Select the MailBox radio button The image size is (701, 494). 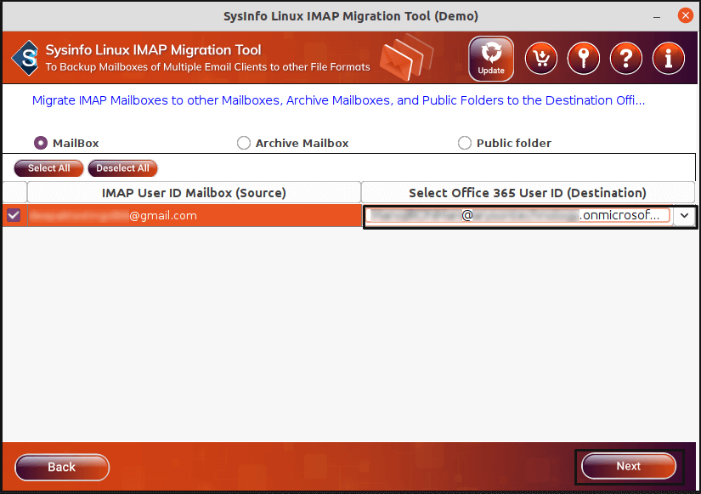click(41, 143)
